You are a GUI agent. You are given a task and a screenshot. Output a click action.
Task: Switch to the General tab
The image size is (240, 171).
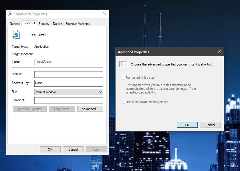15,24
